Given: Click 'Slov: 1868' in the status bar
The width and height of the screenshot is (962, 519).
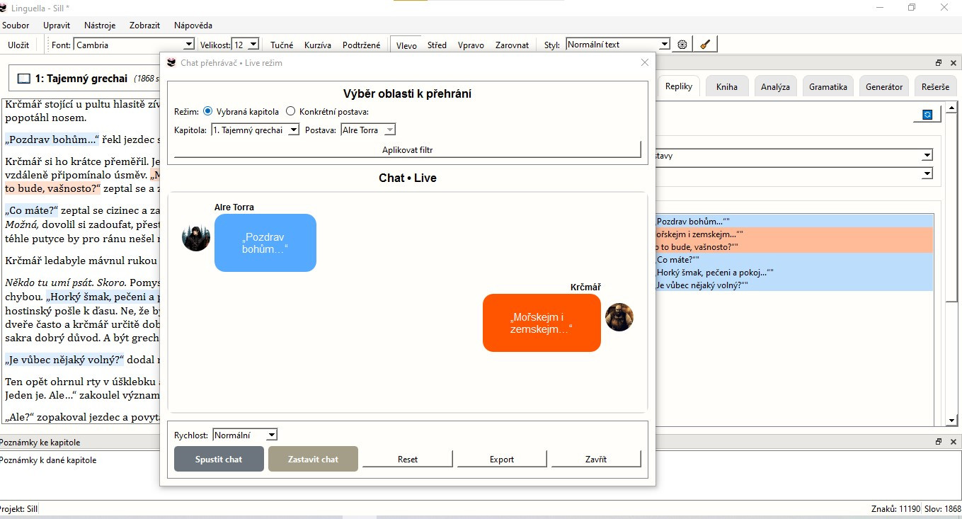Looking at the screenshot, I should 942,509.
